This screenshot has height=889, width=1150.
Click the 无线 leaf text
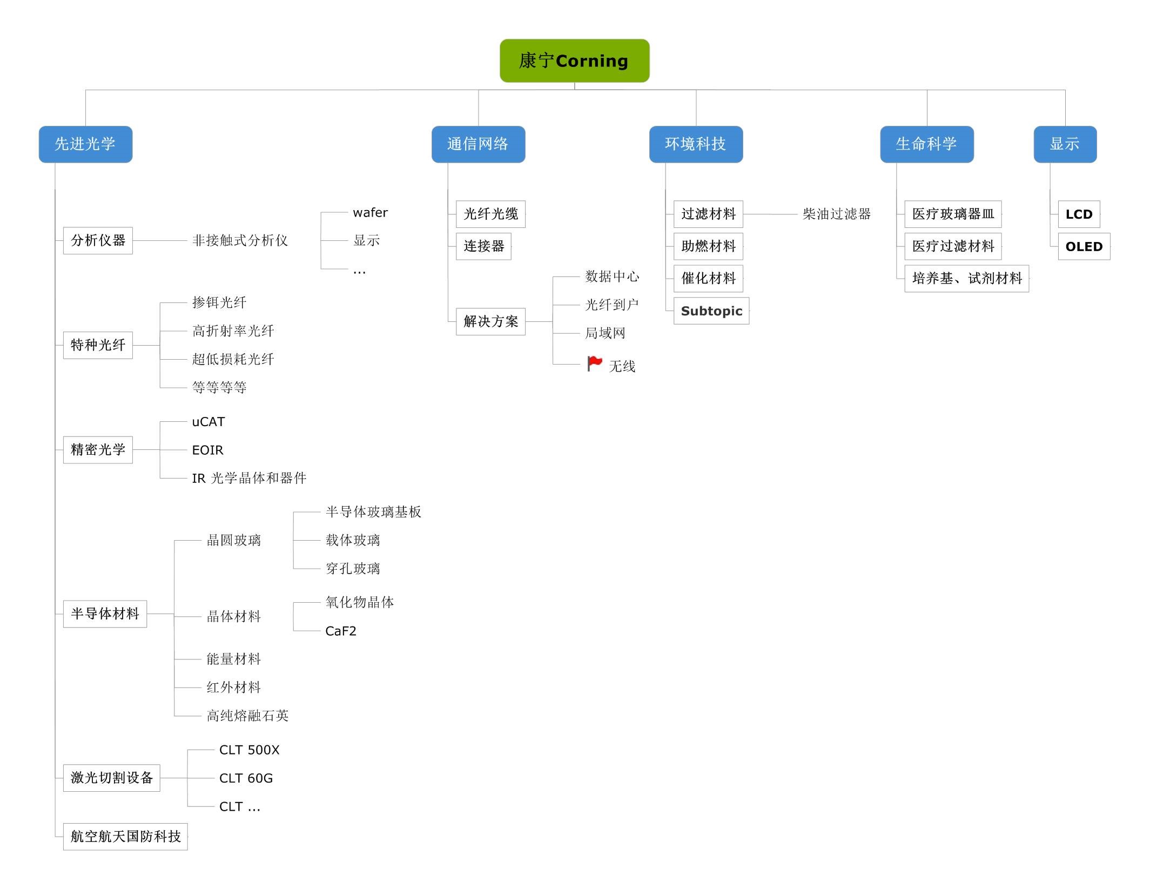(x=622, y=366)
